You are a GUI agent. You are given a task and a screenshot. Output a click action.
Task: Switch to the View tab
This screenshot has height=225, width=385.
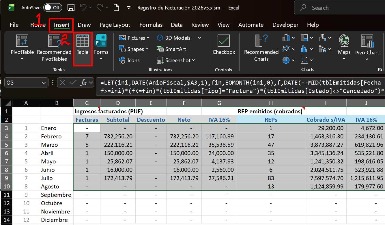coord(224,25)
